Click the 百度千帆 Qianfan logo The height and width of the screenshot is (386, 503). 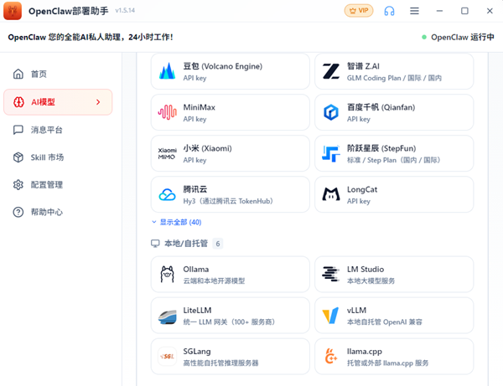coord(331,112)
